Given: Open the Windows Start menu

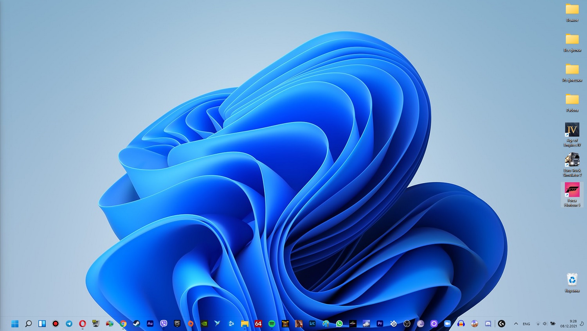Looking at the screenshot, I should tap(15, 324).
